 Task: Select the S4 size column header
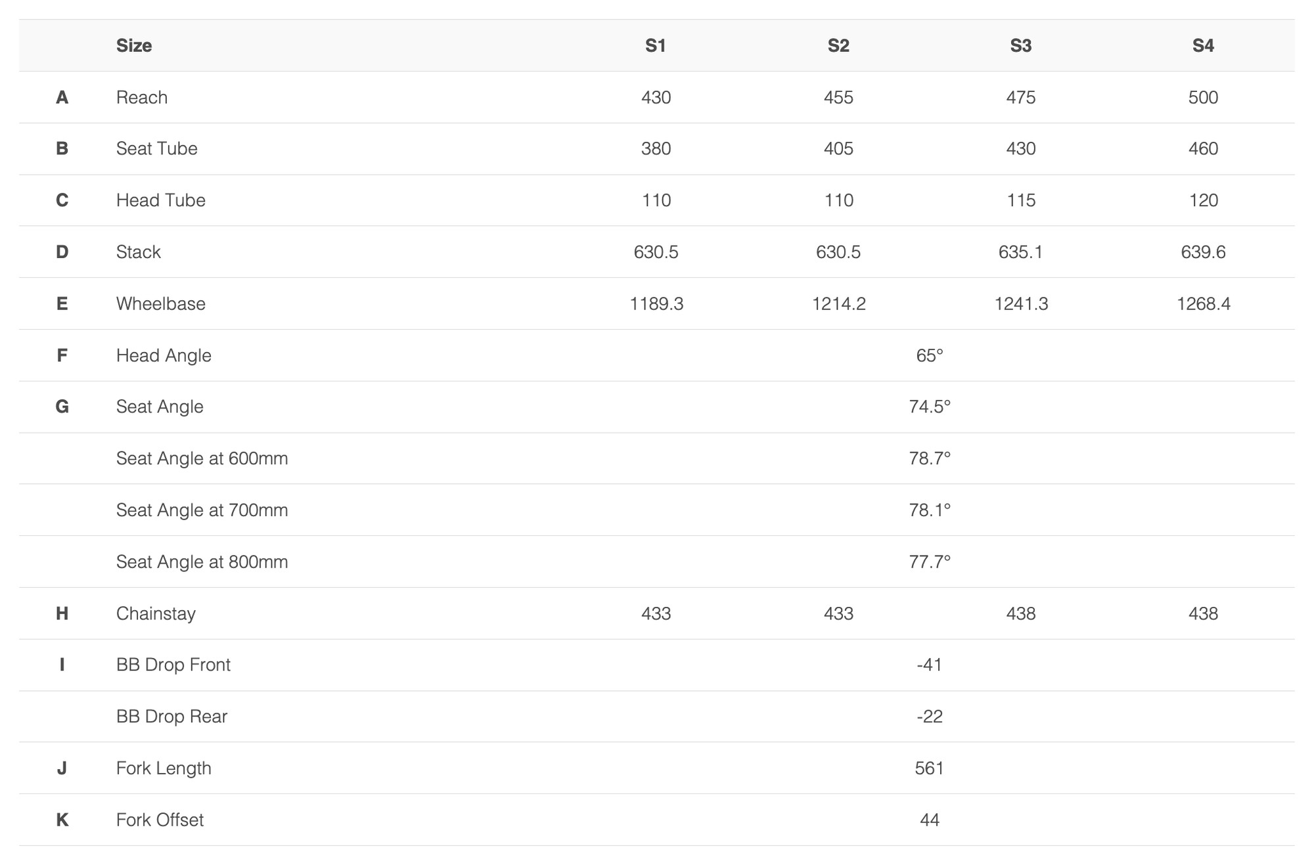[x=1204, y=45]
